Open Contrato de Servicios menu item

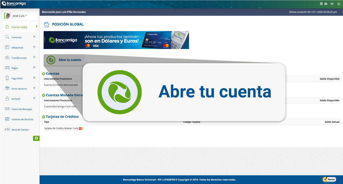point(22,120)
